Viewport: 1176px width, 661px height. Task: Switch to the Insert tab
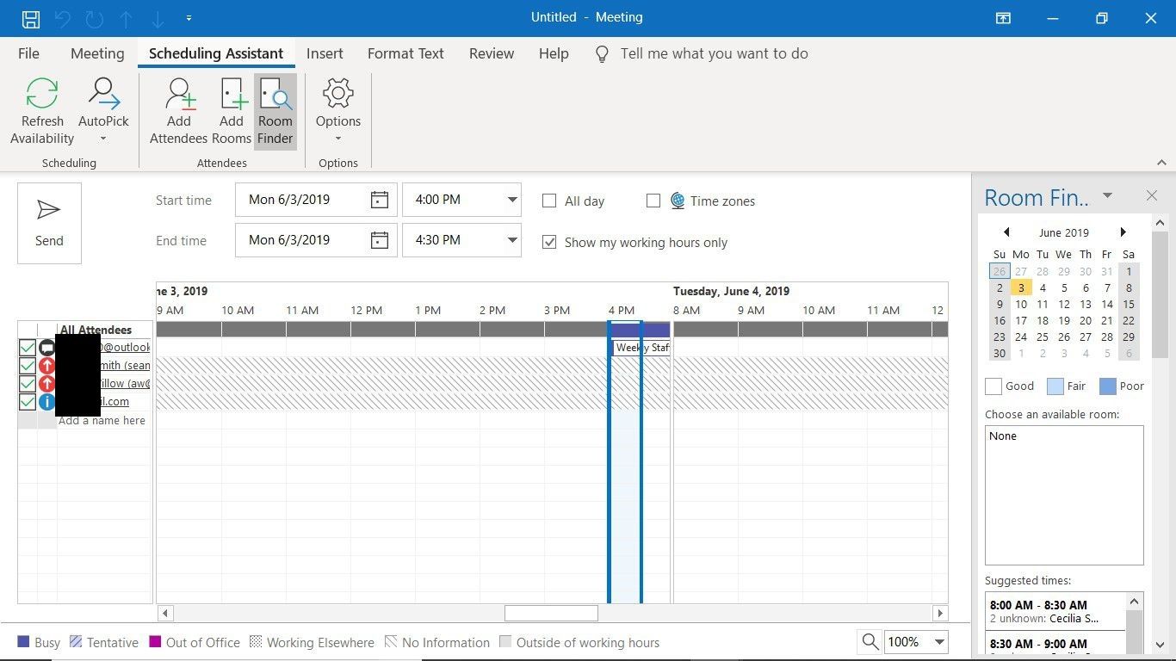pos(325,53)
